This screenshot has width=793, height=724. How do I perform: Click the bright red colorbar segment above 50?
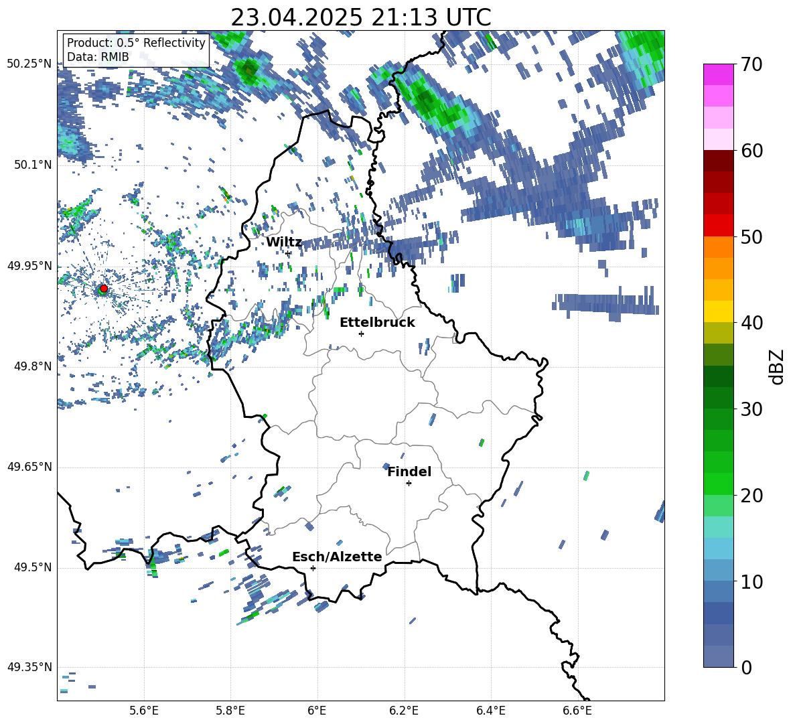[x=718, y=225]
